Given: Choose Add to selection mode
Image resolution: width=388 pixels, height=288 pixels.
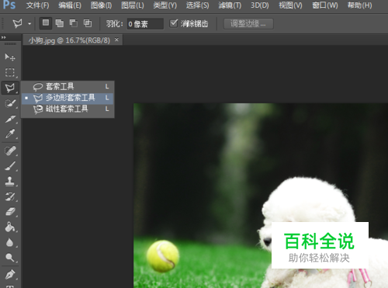Looking at the screenshot, I should (x=60, y=23).
